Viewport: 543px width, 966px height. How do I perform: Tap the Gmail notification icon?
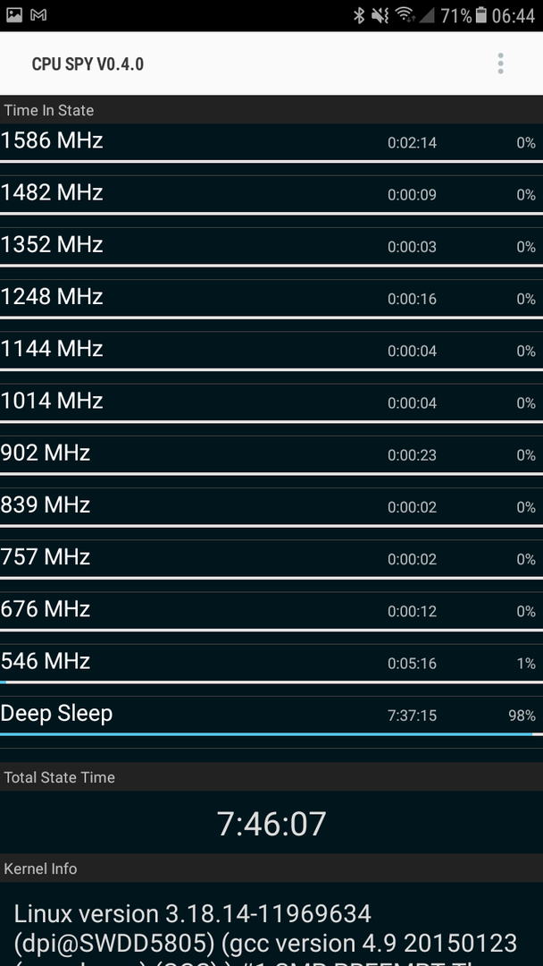(x=38, y=15)
